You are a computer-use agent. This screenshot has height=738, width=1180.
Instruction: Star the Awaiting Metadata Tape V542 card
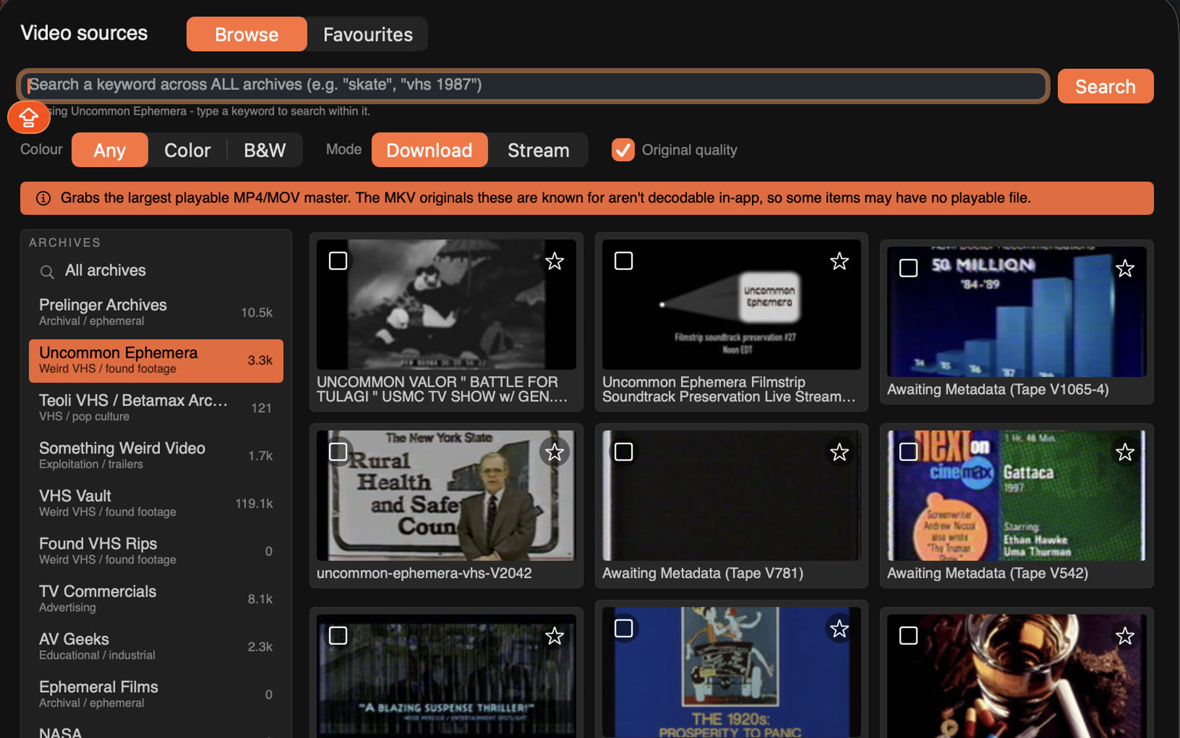pos(1125,452)
